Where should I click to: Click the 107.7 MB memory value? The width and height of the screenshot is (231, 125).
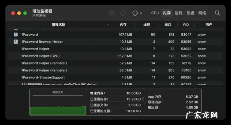(125, 35)
